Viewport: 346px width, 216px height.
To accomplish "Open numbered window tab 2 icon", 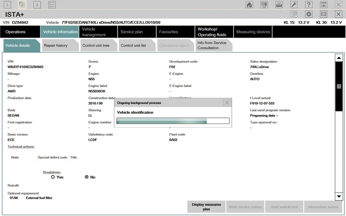I will tap(22, 5).
